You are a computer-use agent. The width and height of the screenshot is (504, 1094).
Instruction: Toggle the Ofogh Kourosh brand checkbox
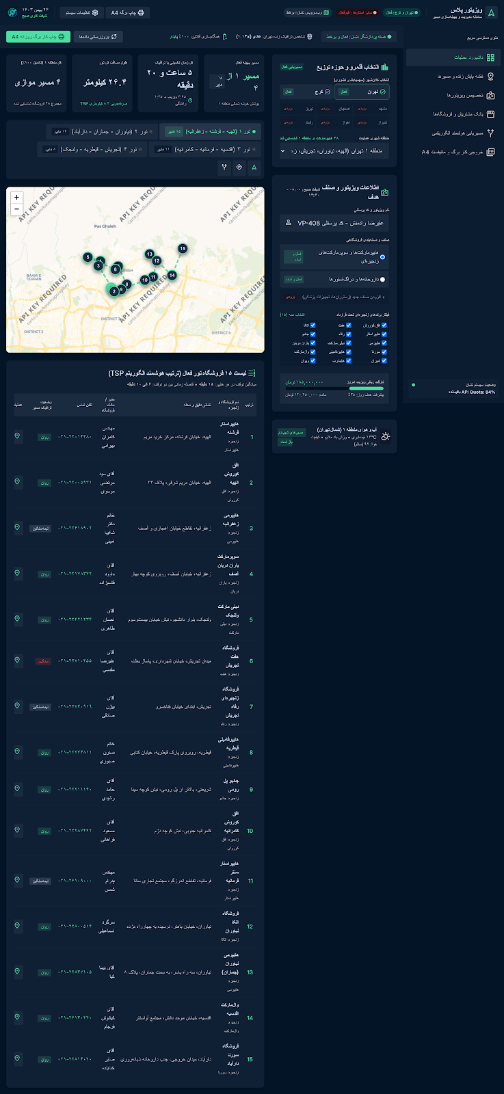[384, 325]
